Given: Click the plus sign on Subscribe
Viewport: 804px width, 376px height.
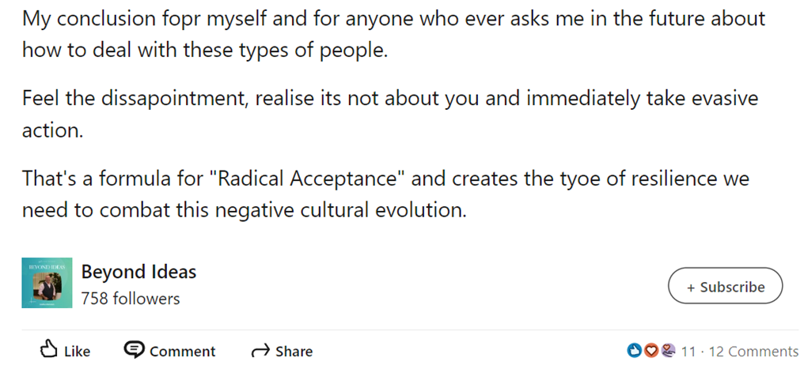Looking at the screenshot, I should [x=691, y=287].
